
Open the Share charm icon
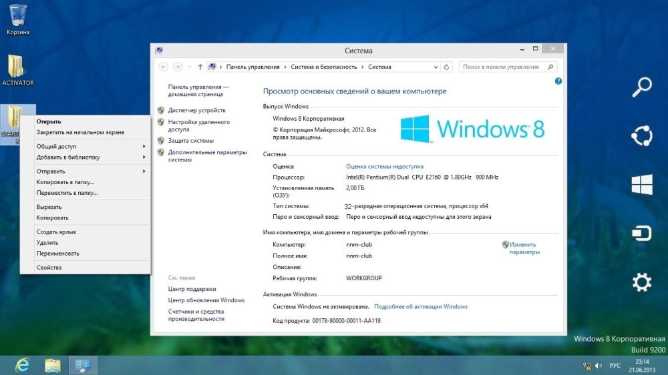pos(641,135)
